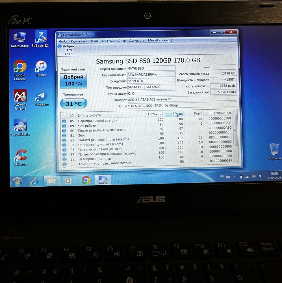Click the total hours 22476 годин
282x283 pixels.
coord(224,92)
